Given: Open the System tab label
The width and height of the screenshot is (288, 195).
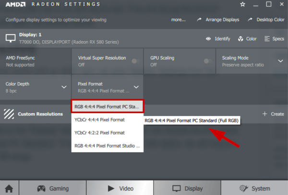Looking at the screenshot, I should [261, 189].
